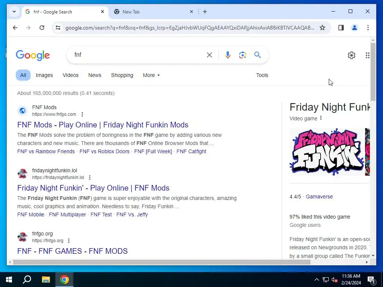383x287 pixels.
Task: Open Chrome side panel
Action: [x=341, y=28]
